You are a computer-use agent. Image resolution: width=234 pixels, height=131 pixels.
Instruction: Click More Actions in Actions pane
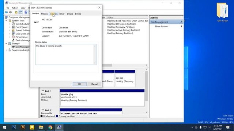[x=161, y=27]
